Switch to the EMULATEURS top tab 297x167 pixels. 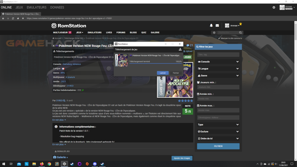pyautogui.click(x=37, y=7)
